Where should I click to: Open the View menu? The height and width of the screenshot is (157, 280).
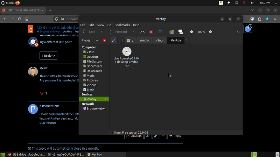tap(100, 25)
